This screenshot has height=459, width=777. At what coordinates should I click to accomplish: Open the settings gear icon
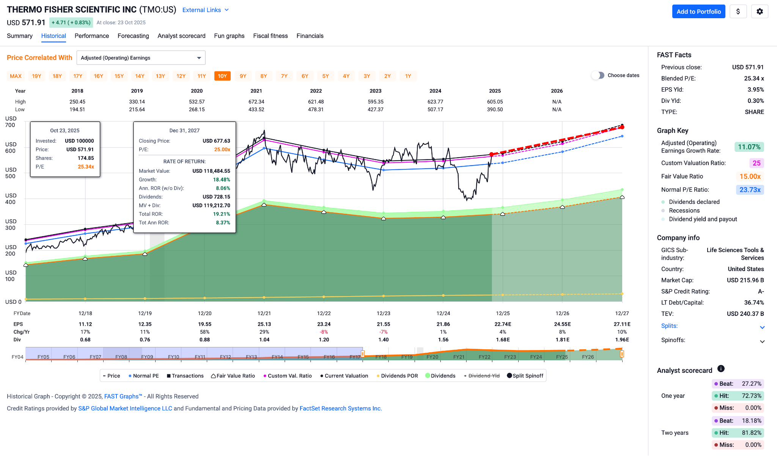point(760,11)
